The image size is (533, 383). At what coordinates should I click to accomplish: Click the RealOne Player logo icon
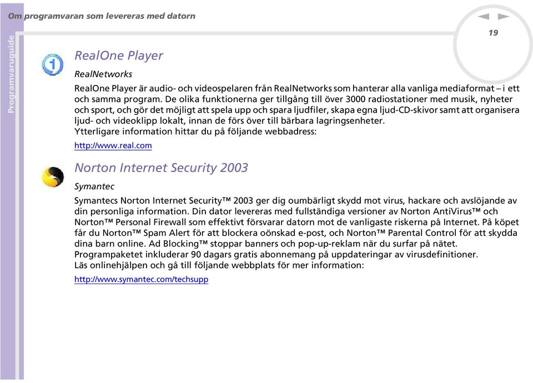[x=53, y=64]
